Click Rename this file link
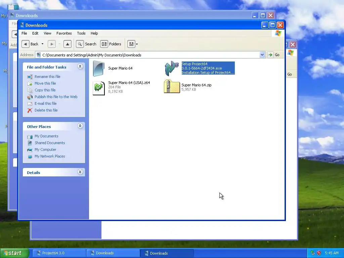 coord(47,77)
